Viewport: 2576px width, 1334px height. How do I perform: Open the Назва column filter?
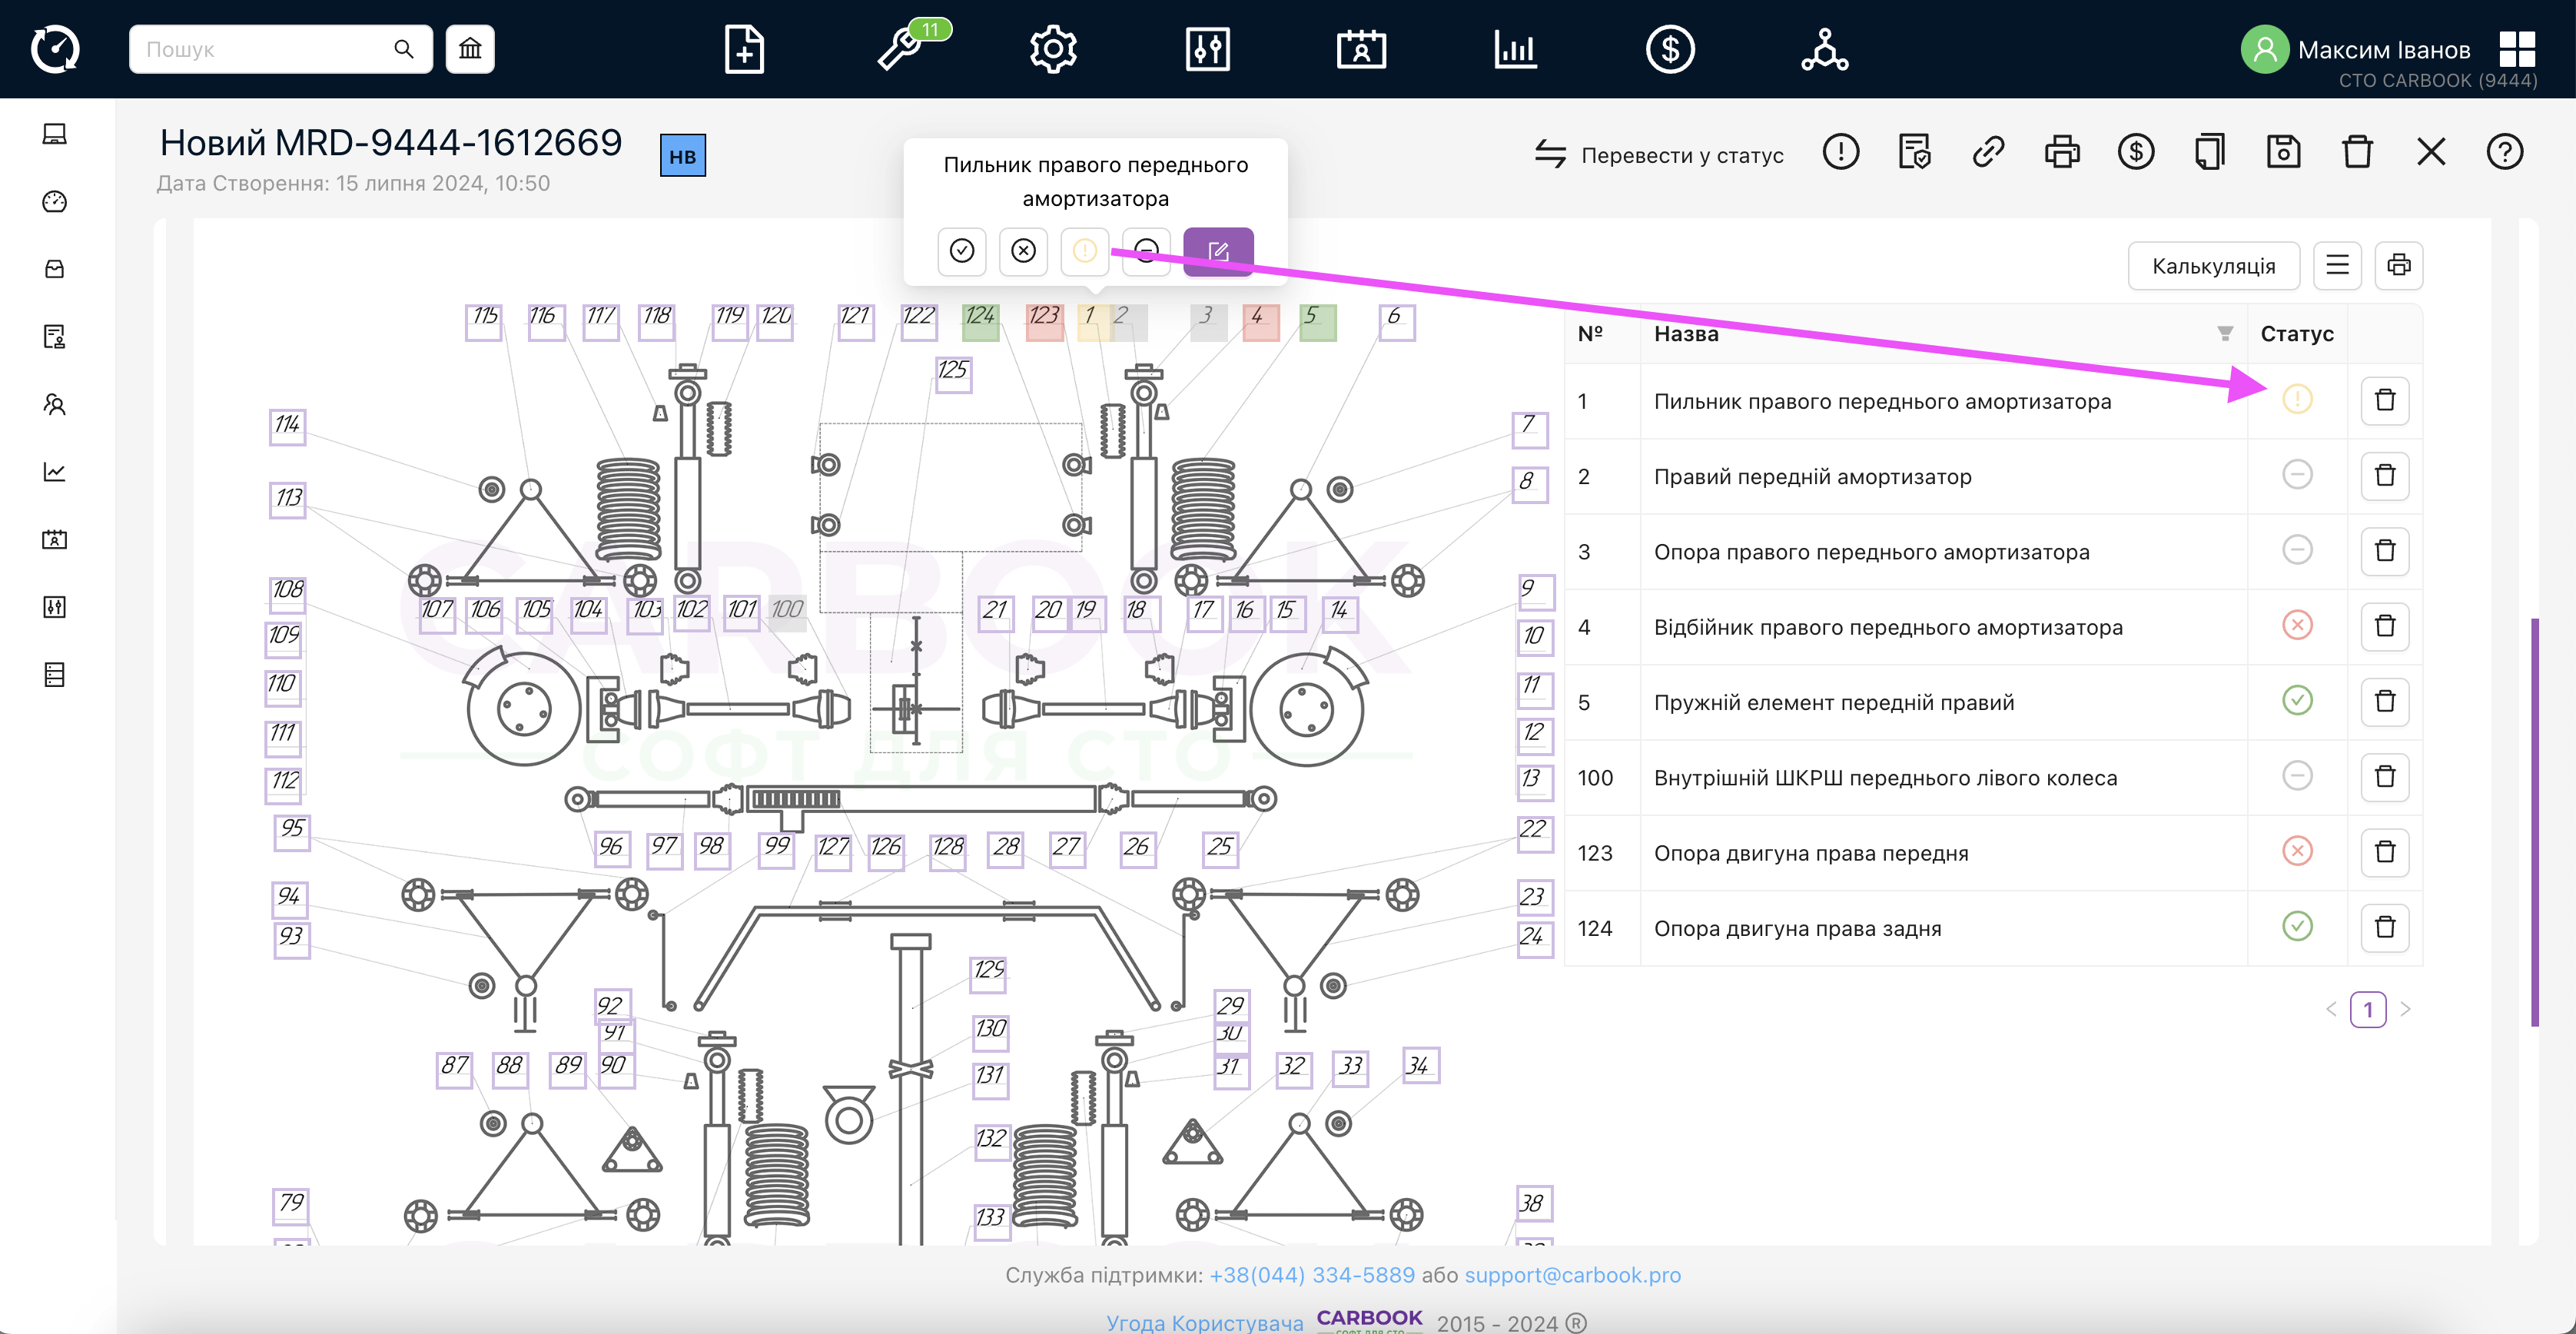click(2224, 333)
